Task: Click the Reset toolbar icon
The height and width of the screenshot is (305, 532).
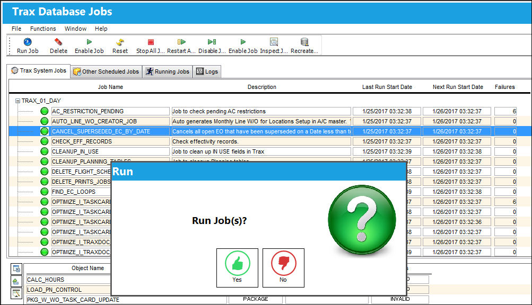Action: (120, 42)
